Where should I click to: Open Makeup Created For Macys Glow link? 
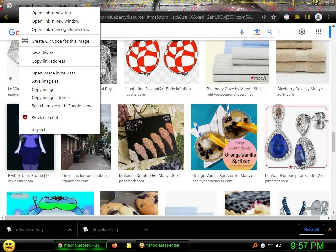pos(150,175)
